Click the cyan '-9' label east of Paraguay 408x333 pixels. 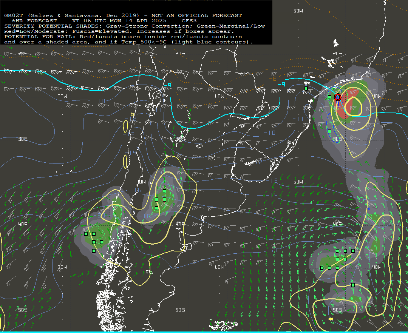pyautogui.click(x=281, y=84)
